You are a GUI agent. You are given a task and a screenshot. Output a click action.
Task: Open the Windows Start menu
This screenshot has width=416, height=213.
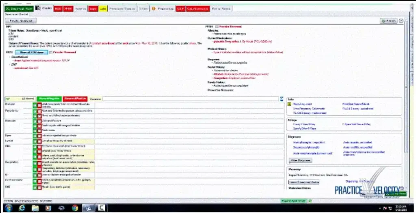(8, 208)
